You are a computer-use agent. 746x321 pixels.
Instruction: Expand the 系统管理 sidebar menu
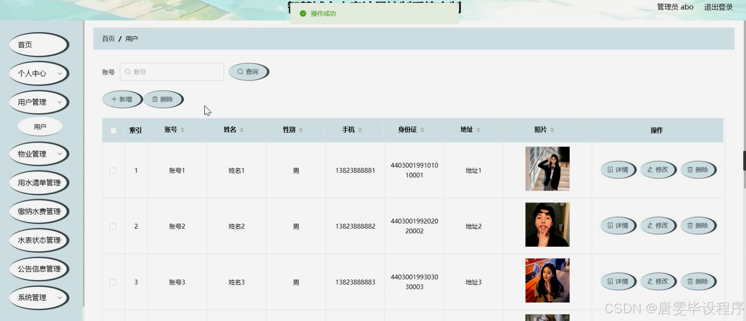[39, 297]
